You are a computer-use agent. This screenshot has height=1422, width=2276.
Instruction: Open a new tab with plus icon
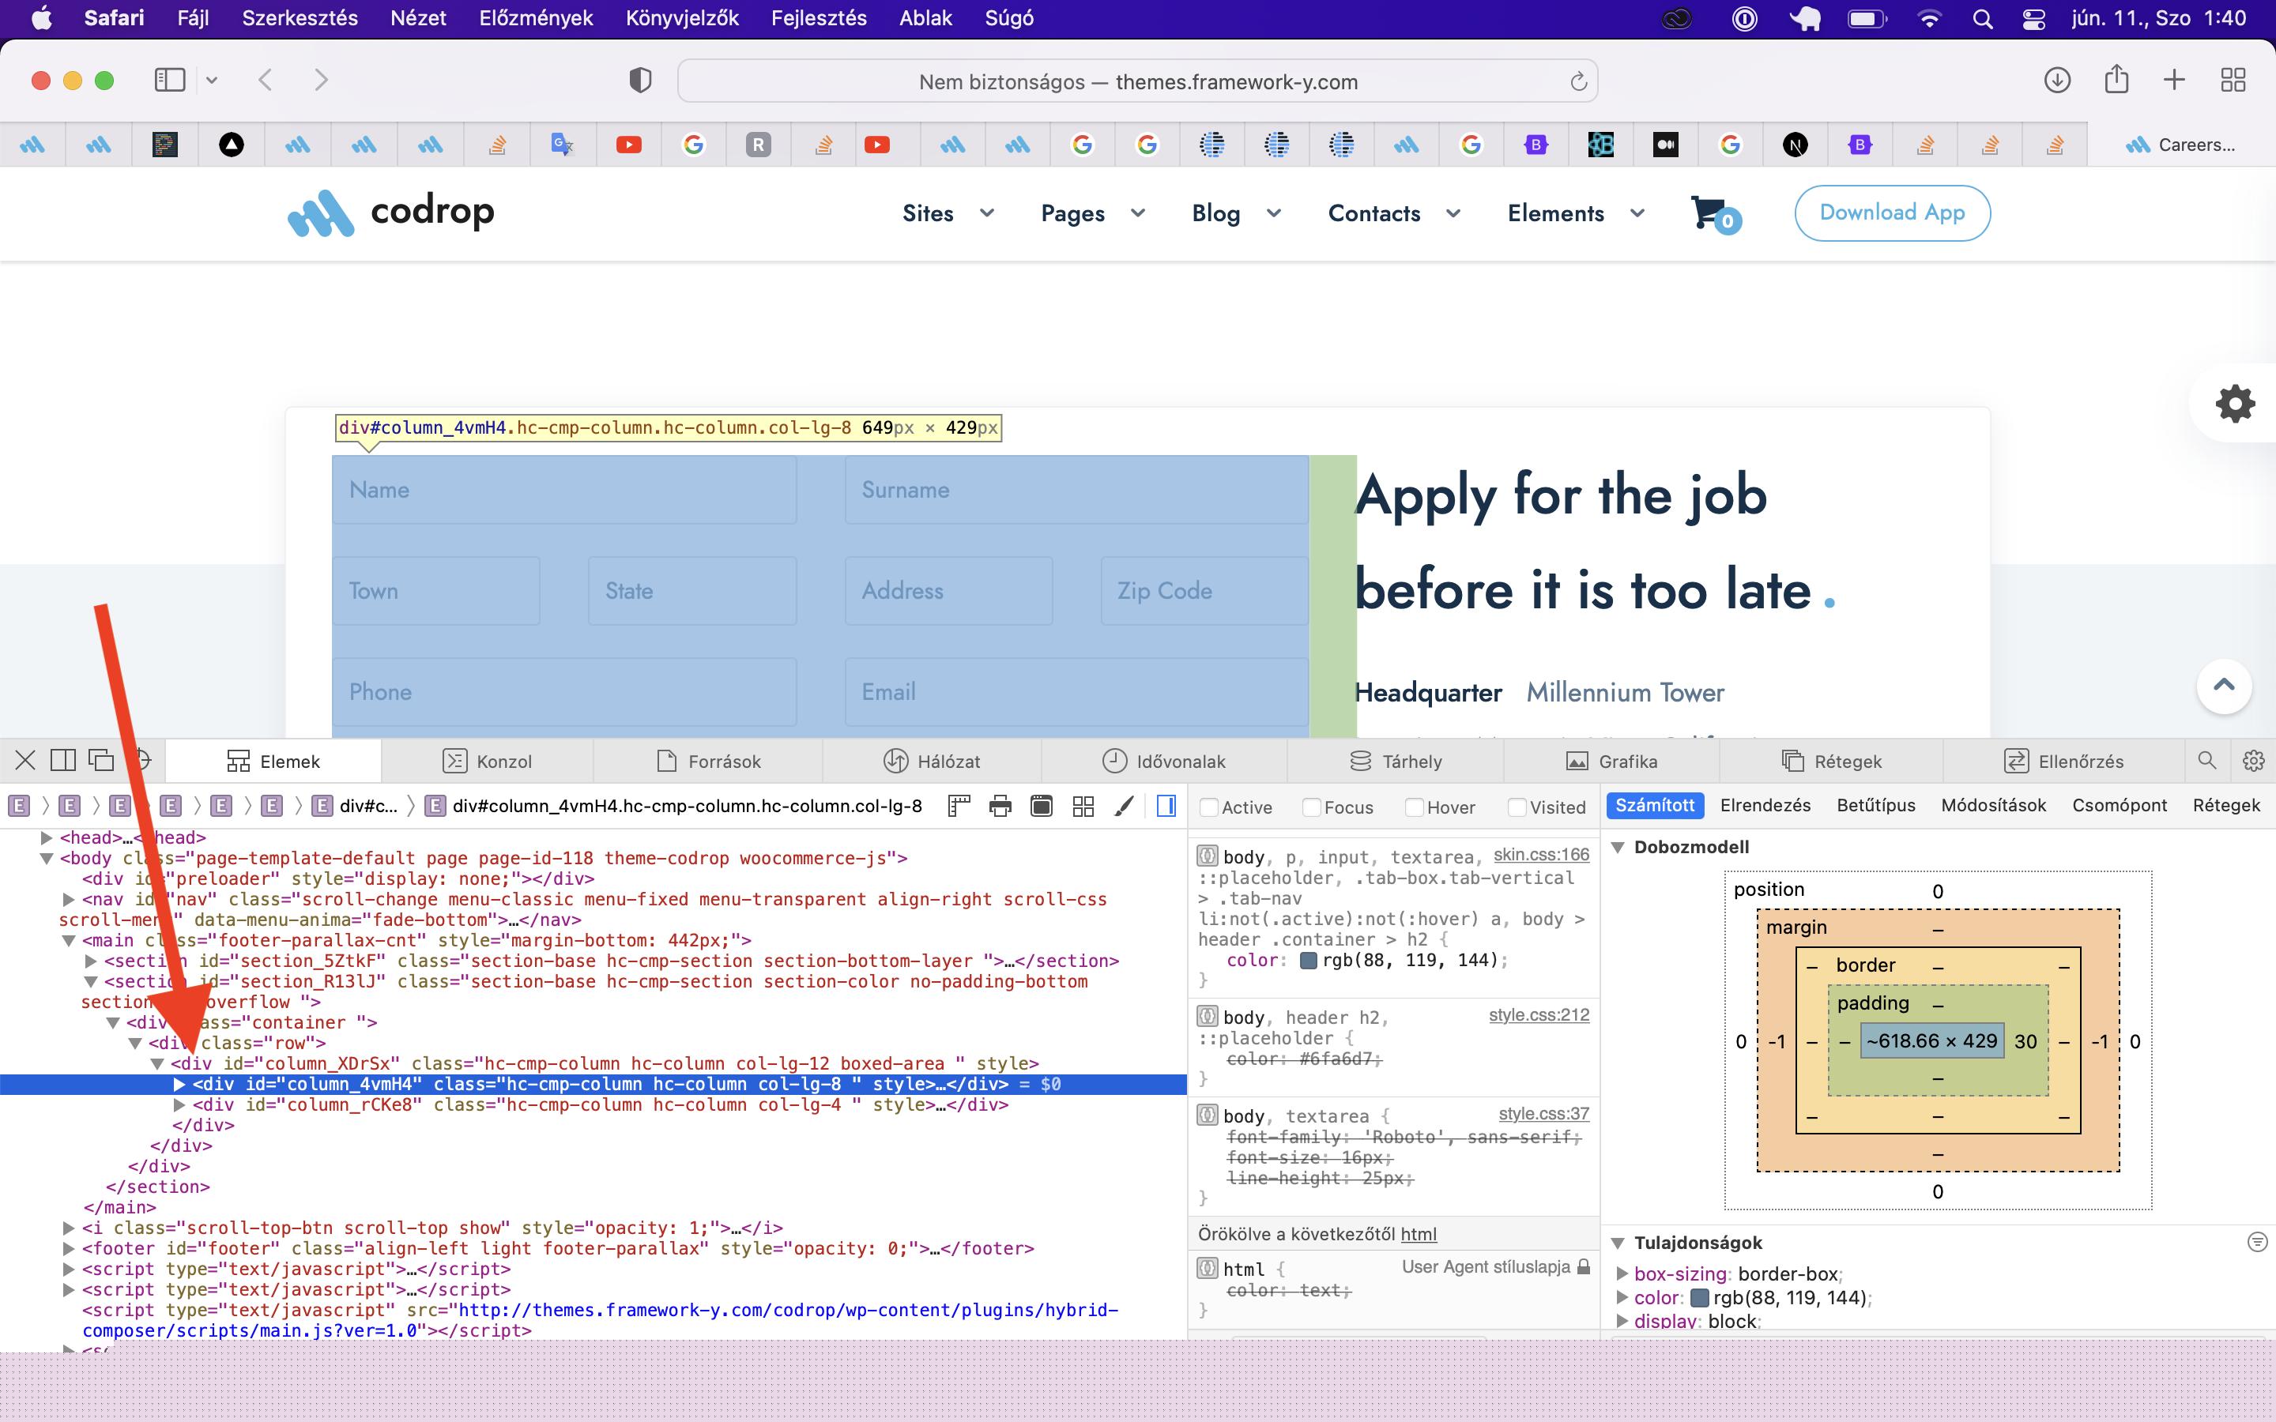tap(2173, 80)
